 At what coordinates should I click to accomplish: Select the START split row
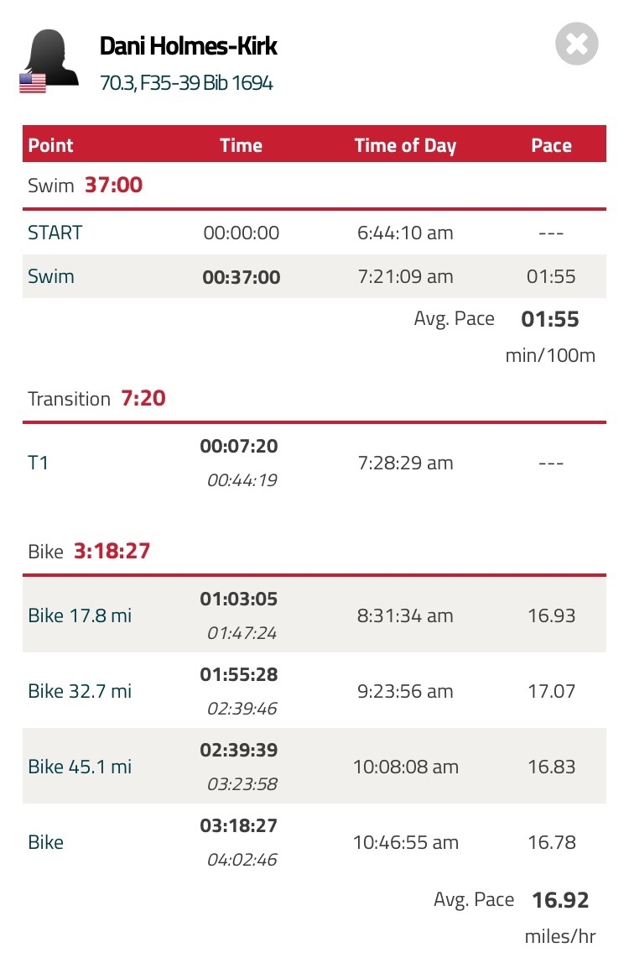[x=314, y=233]
